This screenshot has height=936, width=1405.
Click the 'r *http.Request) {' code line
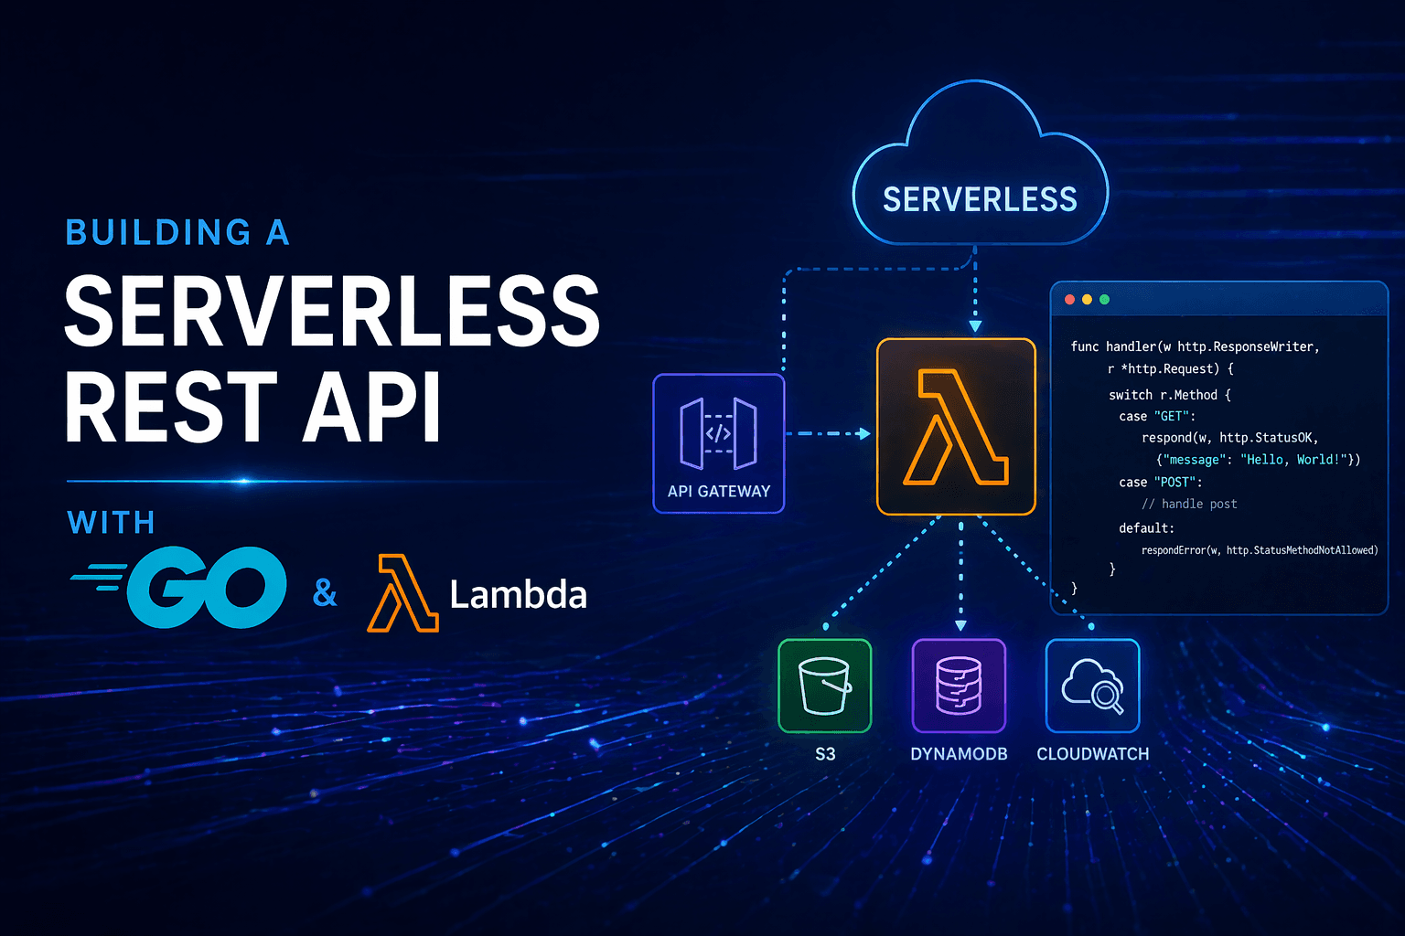[1171, 369]
